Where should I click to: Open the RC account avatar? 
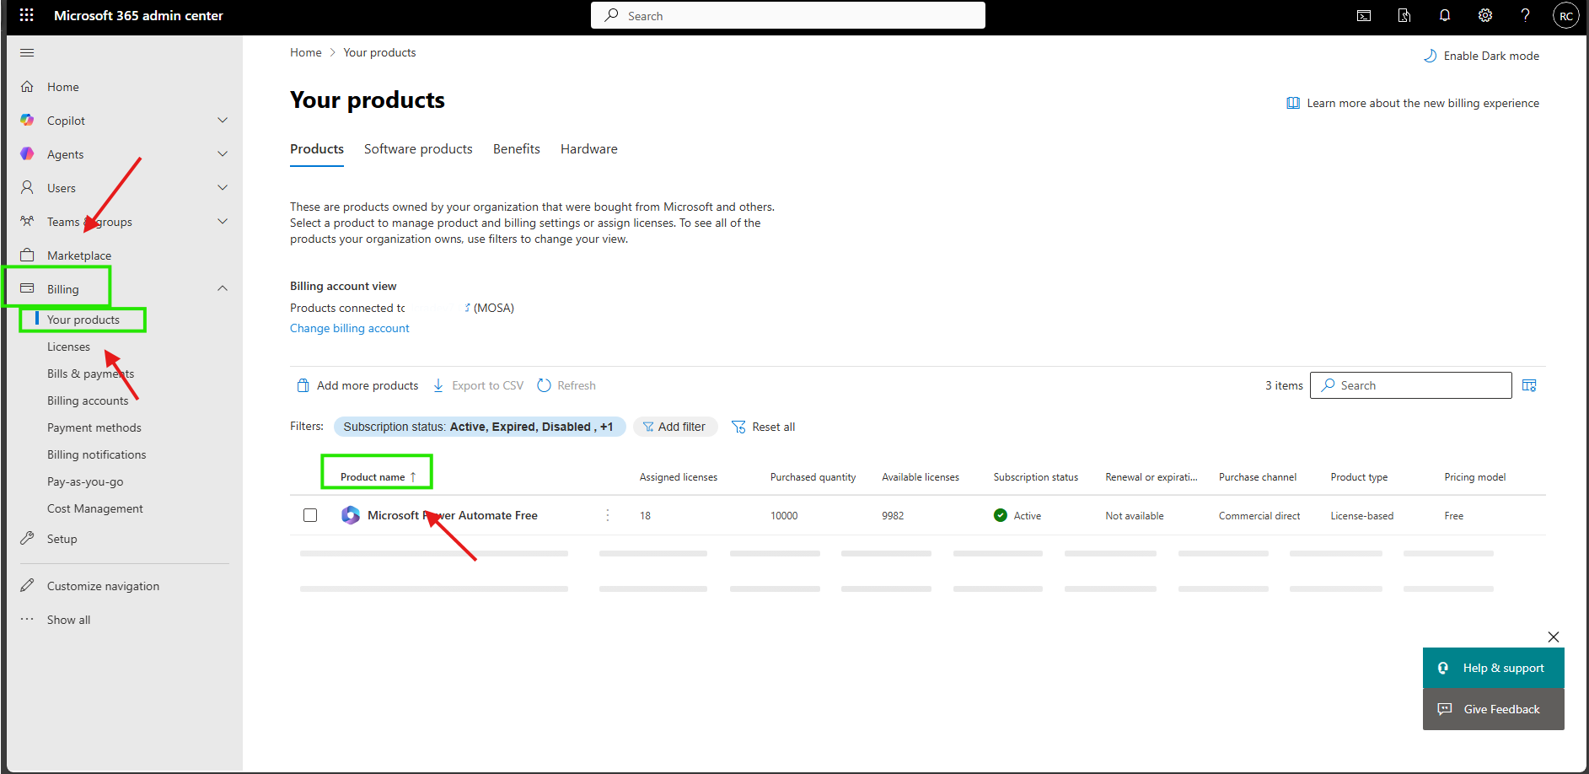coord(1566,16)
